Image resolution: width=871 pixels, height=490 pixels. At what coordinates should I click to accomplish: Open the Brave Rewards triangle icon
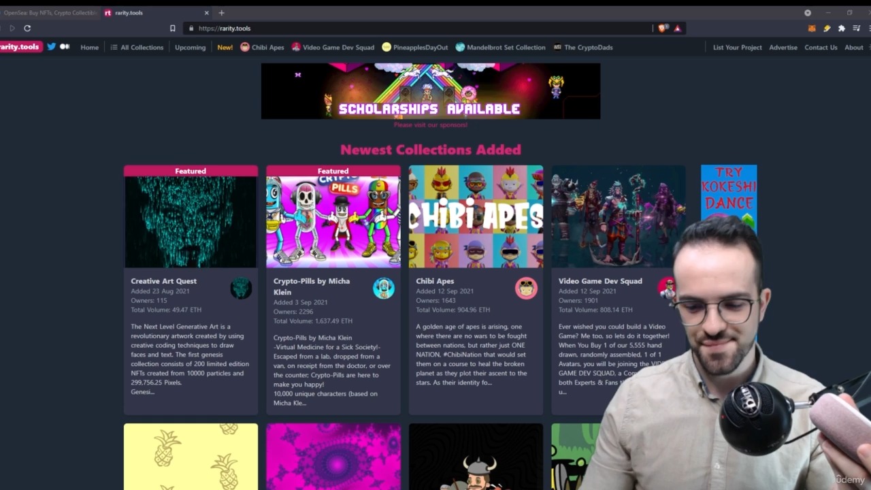(677, 28)
